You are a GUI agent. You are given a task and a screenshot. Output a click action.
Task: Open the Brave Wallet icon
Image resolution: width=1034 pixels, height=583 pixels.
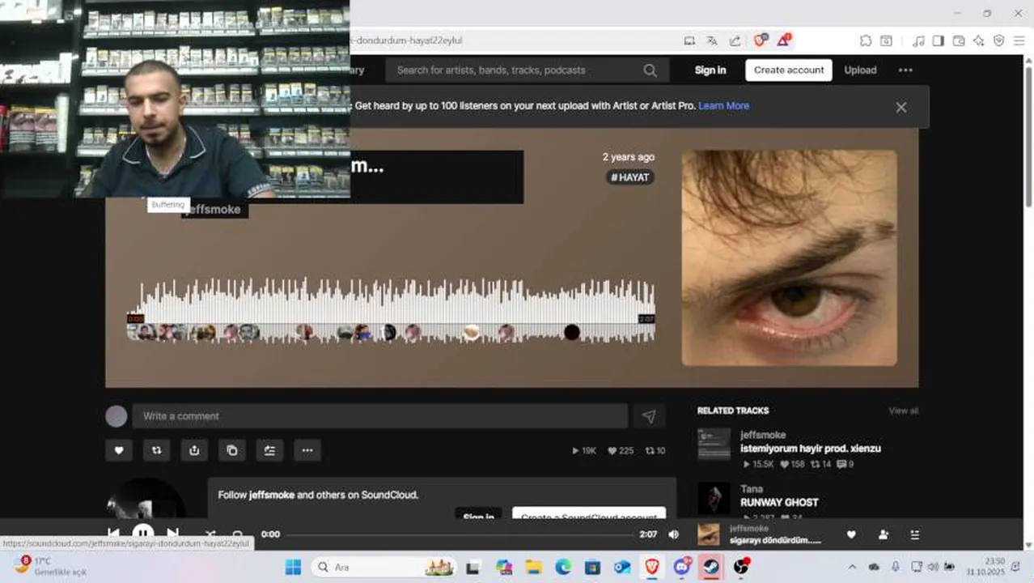click(x=959, y=40)
